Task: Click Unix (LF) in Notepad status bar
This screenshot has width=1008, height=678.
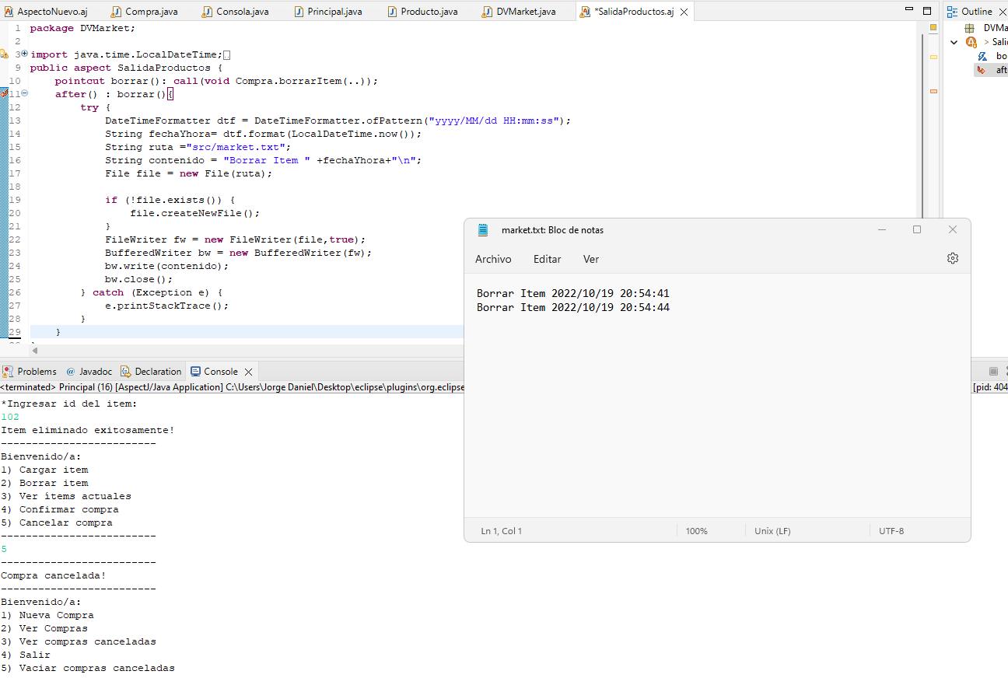Action: (772, 530)
